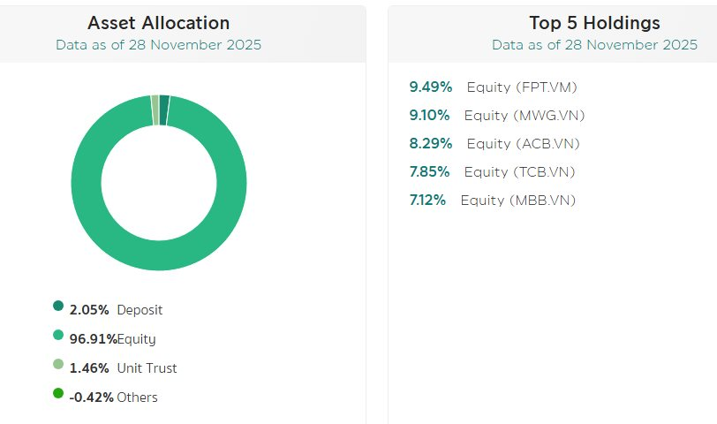The width and height of the screenshot is (717, 424).
Task: Click the 9.49% holding percentage
Action: pyautogui.click(x=431, y=87)
